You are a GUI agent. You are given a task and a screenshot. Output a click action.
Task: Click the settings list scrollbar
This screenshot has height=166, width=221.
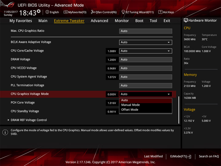pos(179,110)
